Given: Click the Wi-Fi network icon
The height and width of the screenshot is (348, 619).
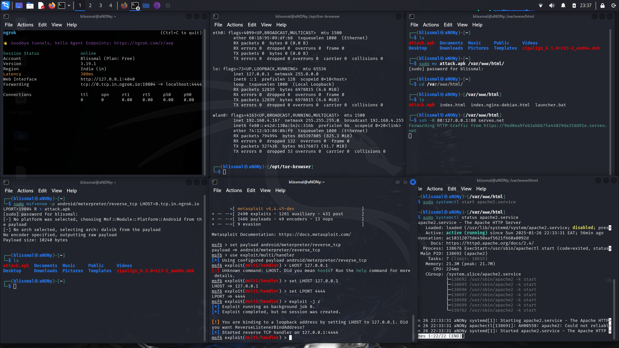Looking at the screenshot, I should pyautogui.click(x=541, y=5).
